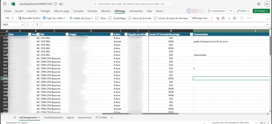Viewport: 272px width, 124px height.
Task: Click the horizontal scrollbar thumb
Action: pos(140,114)
